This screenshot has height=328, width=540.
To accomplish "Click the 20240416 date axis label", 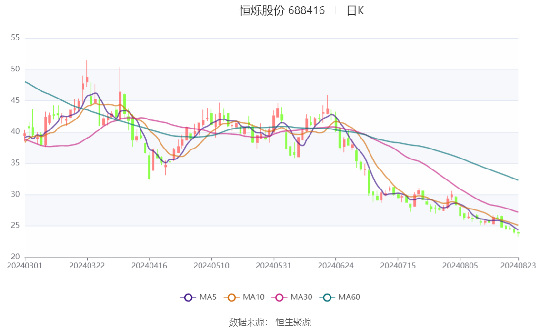I will [149, 266].
